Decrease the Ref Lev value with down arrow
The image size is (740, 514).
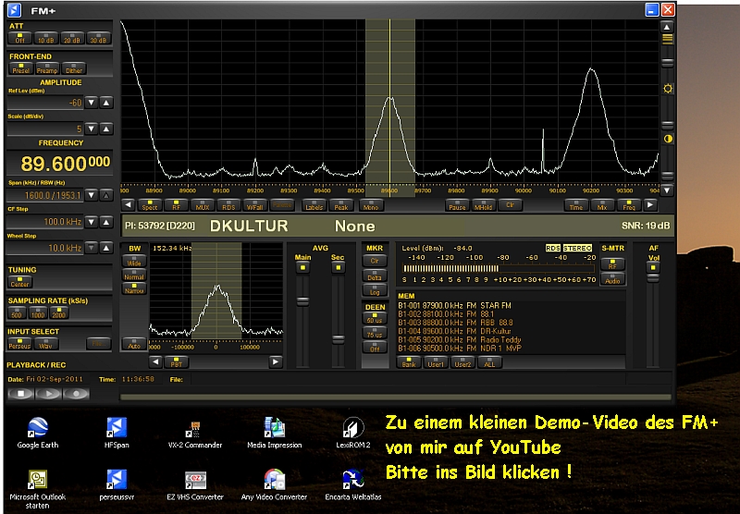92,104
